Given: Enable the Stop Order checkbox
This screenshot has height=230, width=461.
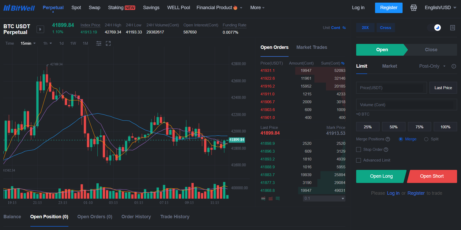Looking at the screenshot, I should [x=359, y=149].
